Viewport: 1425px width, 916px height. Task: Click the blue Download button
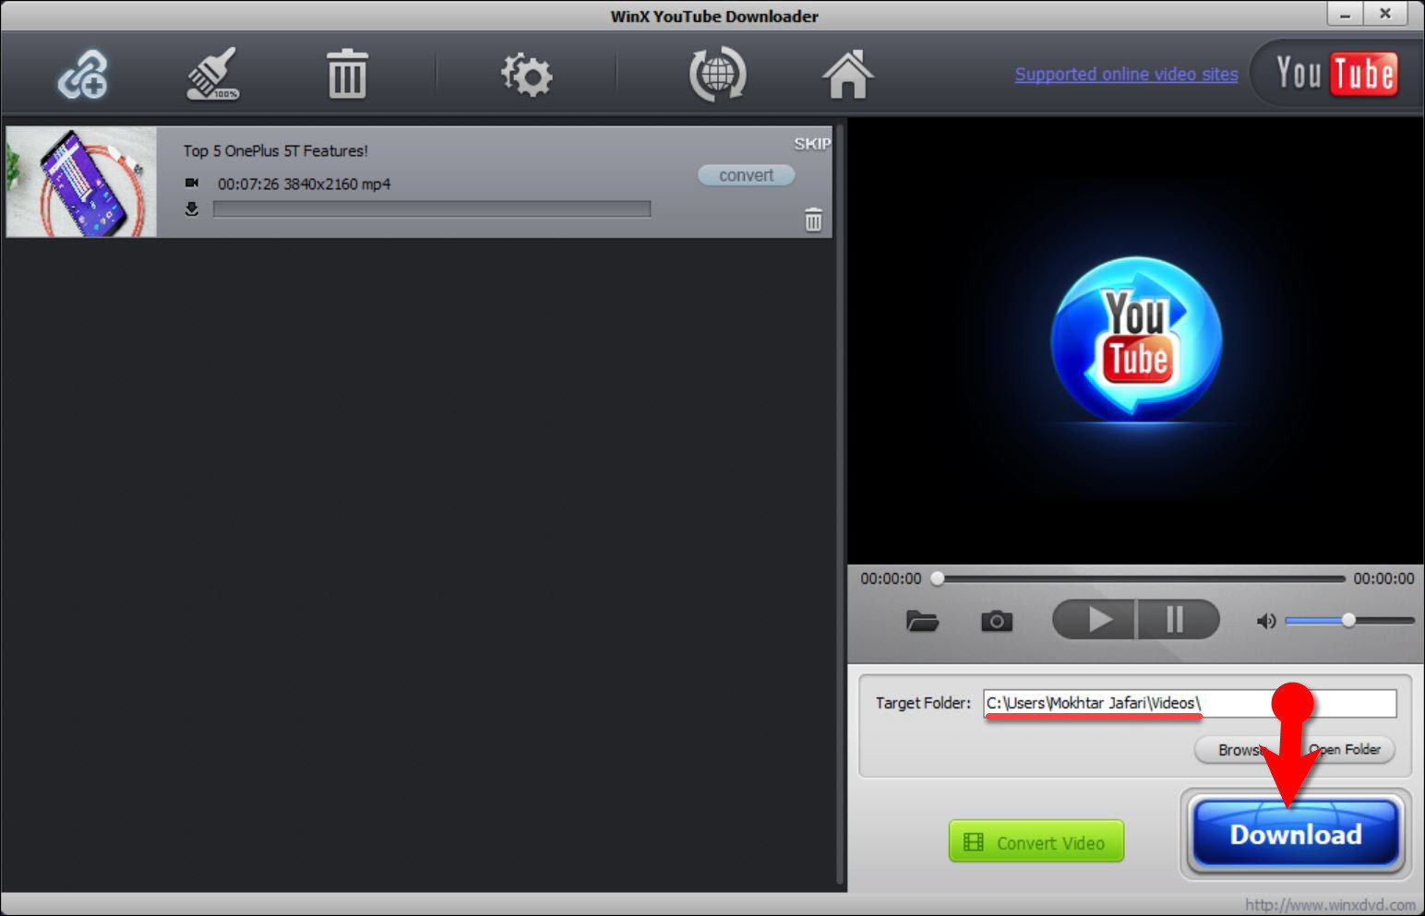(1295, 834)
